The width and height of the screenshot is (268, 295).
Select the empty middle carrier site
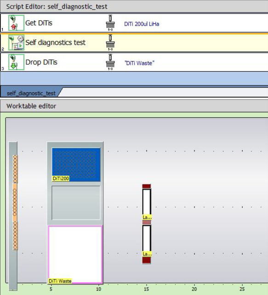click(76, 203)
